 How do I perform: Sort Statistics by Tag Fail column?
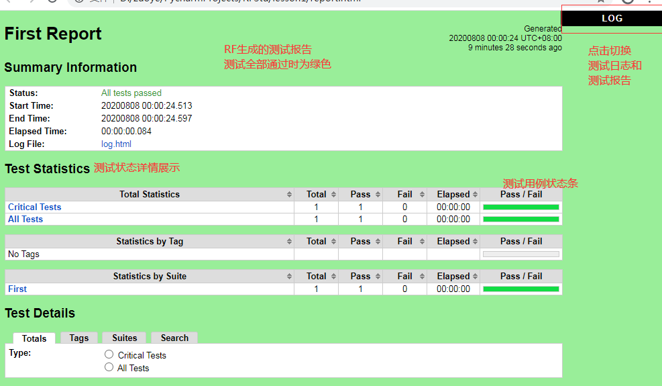(x=405, y=242)
